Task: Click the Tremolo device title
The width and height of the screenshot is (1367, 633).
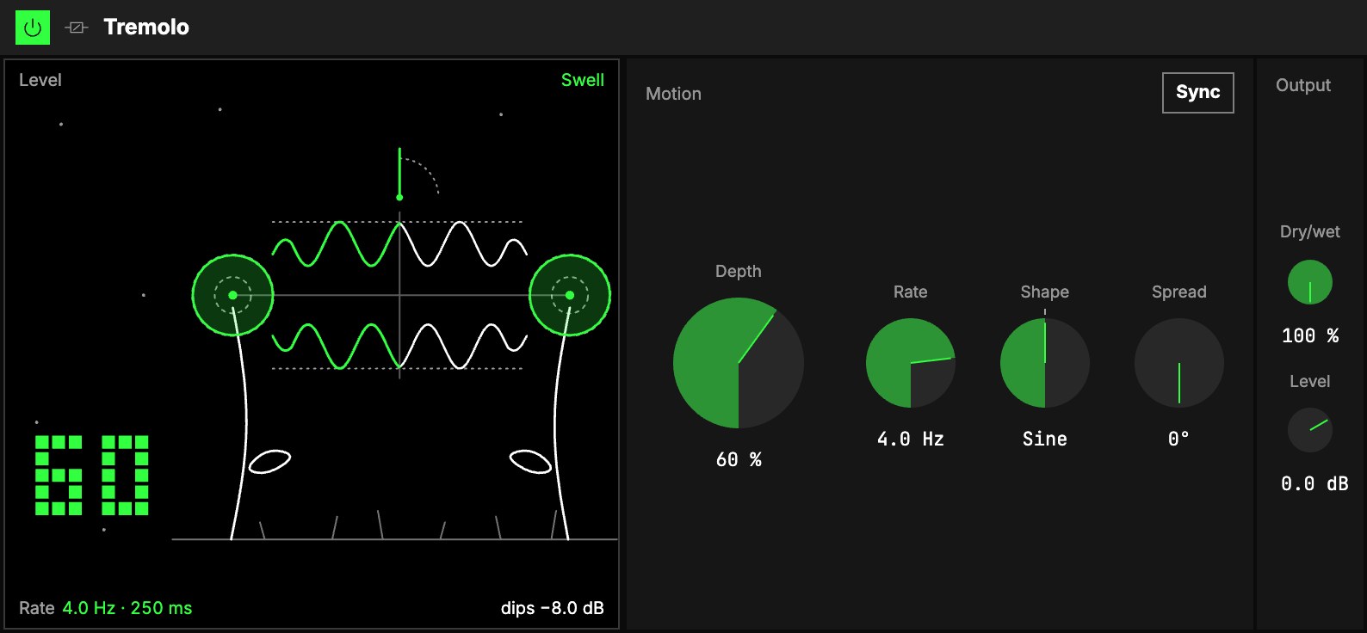Action: tap(146, 28)
